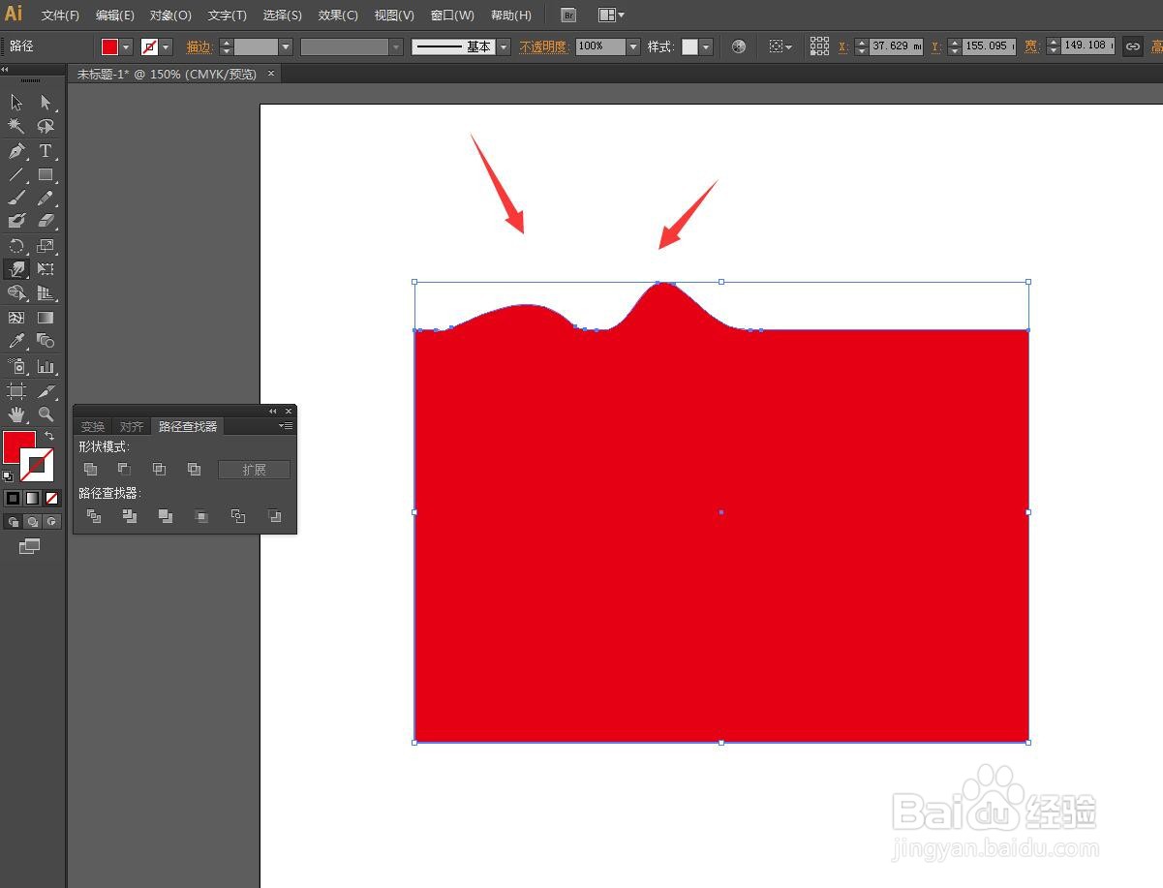Select the Hand tool
1163x888 pixels.
coord(16,414)
